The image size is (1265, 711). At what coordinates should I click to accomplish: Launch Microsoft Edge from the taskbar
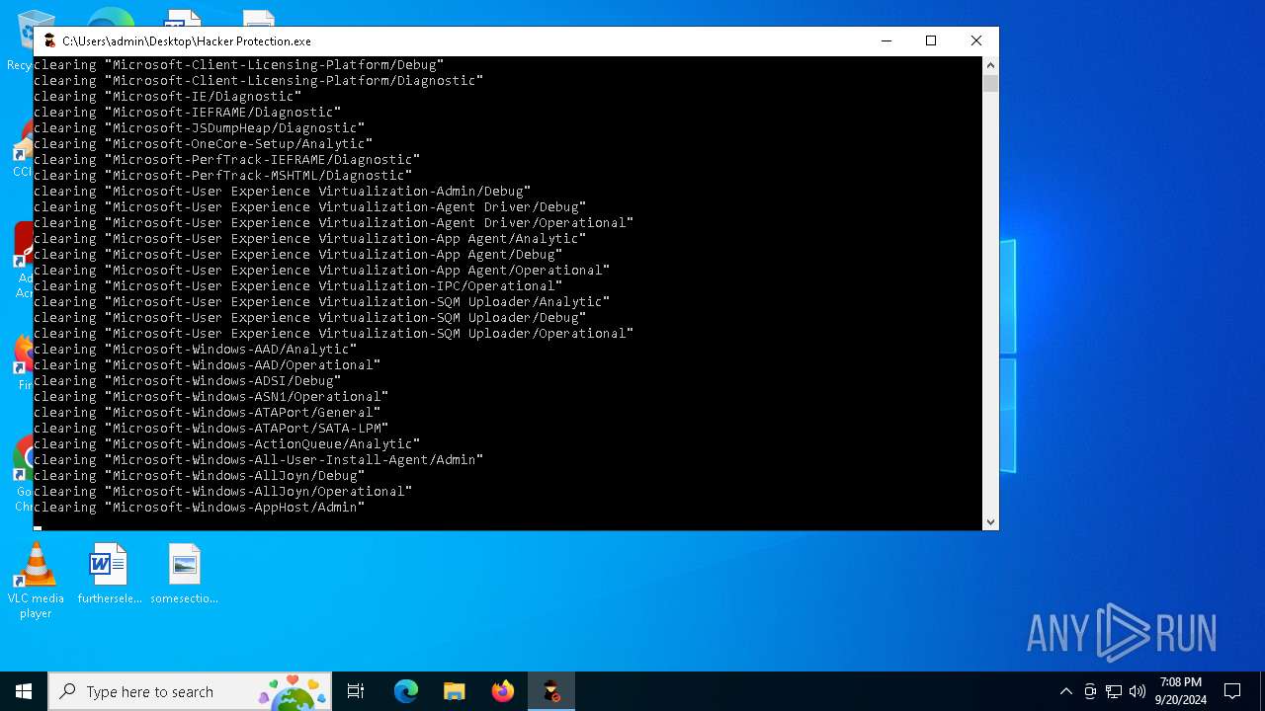click(406, 691)
